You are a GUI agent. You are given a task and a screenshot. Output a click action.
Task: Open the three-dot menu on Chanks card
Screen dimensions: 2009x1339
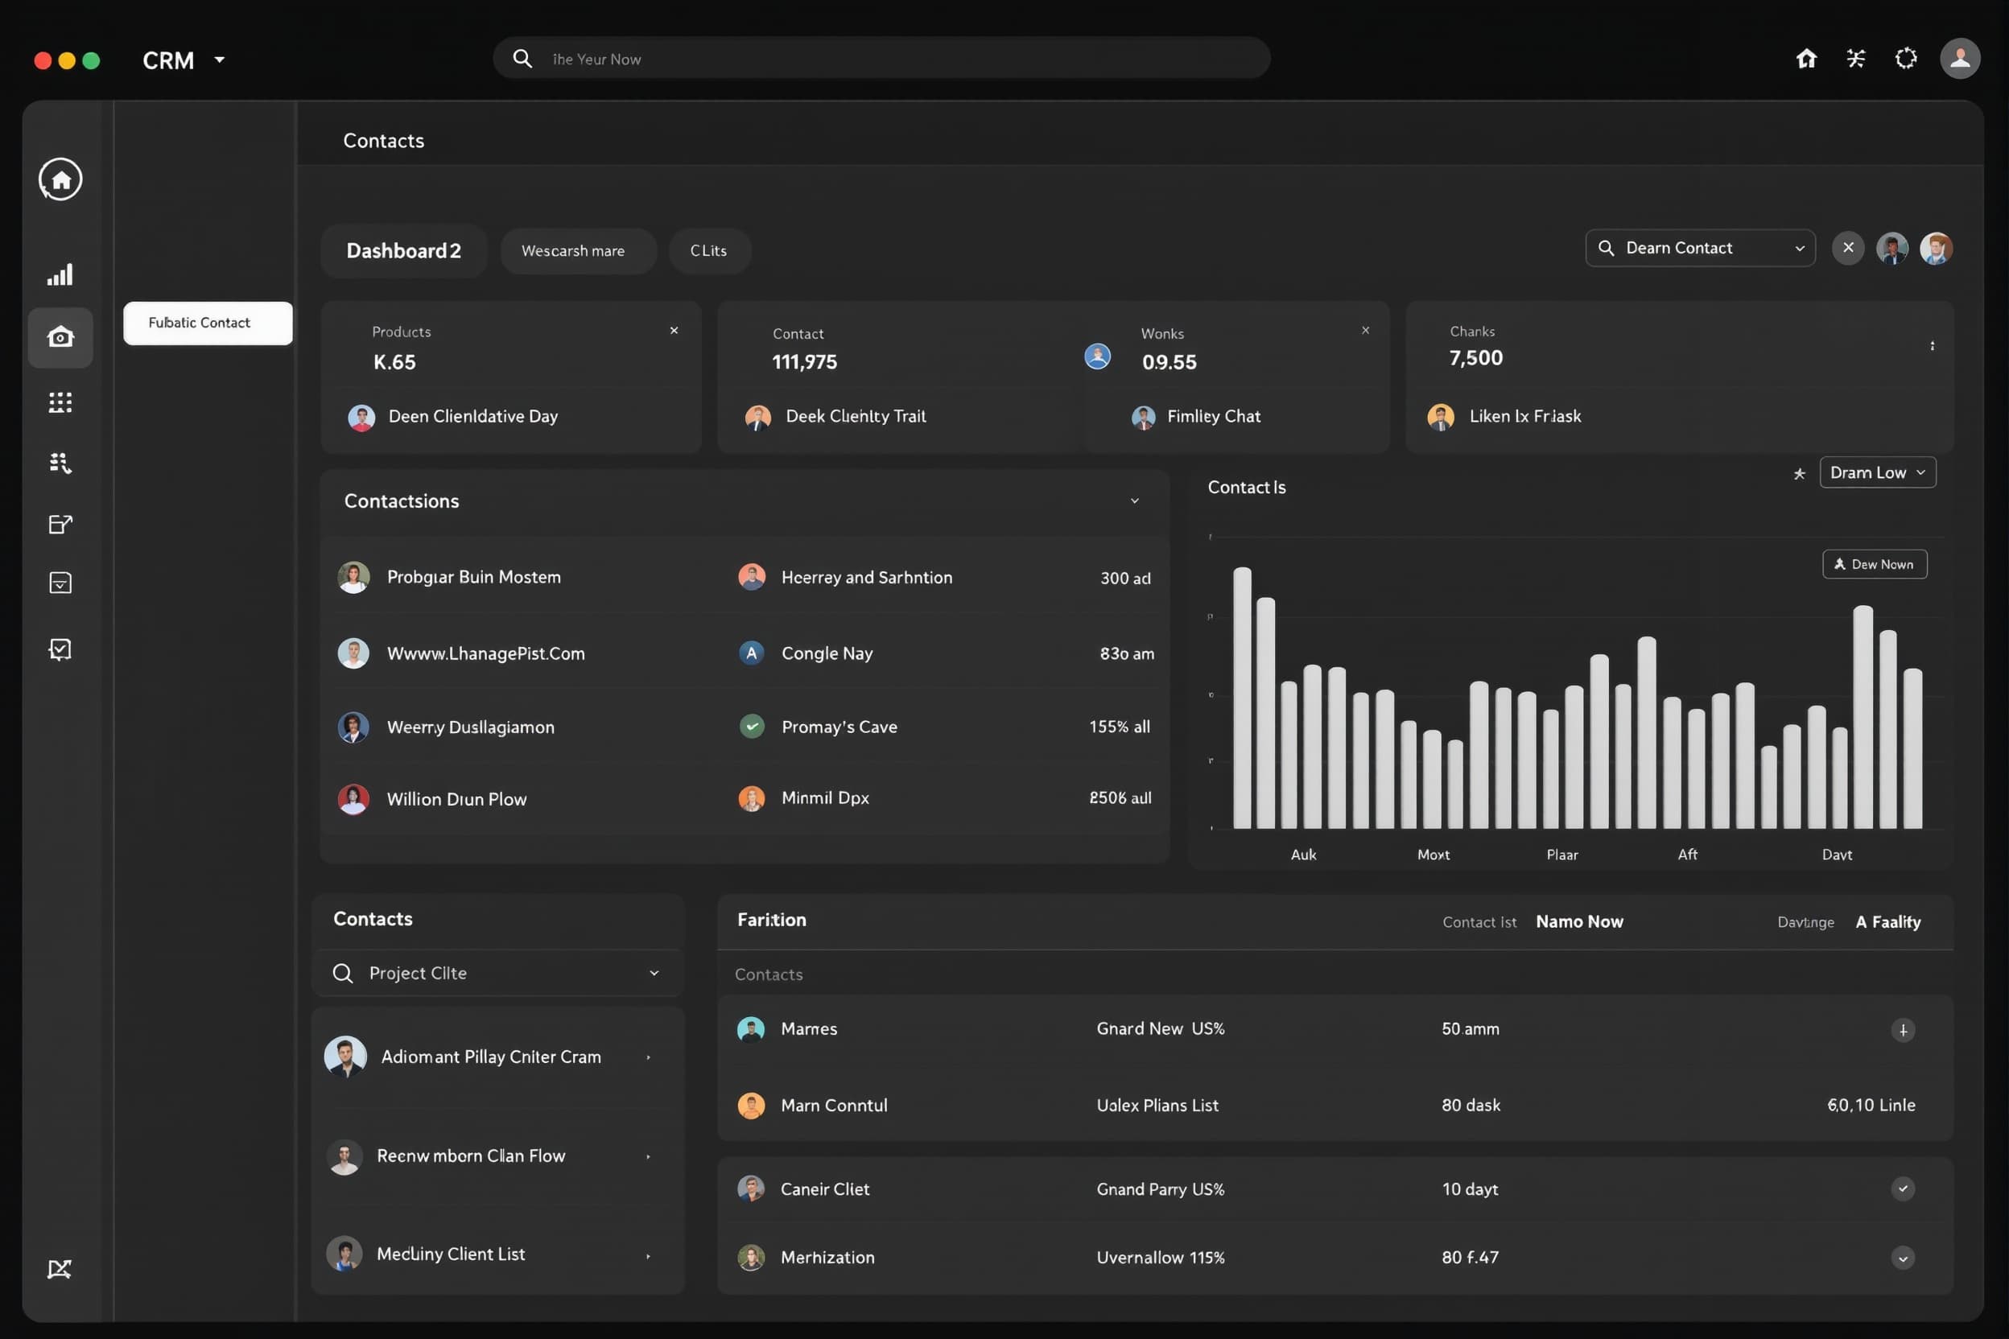(1931, 346)
